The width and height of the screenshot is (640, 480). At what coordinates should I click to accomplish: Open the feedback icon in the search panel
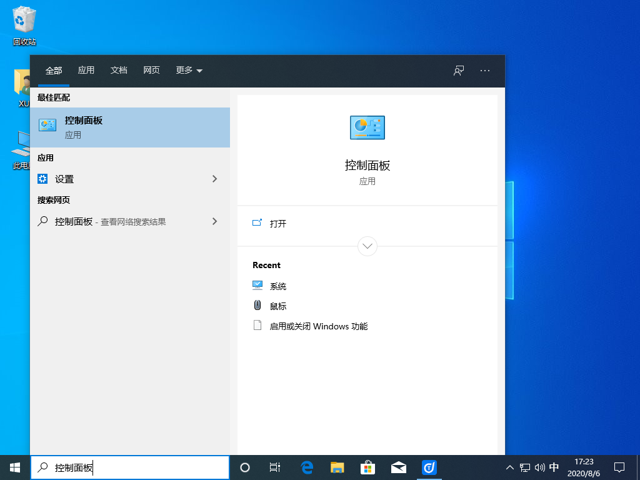point(458,71)
